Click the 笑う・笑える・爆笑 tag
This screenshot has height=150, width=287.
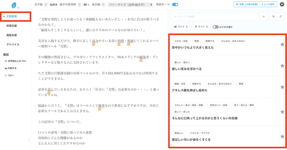coord(244,105)
